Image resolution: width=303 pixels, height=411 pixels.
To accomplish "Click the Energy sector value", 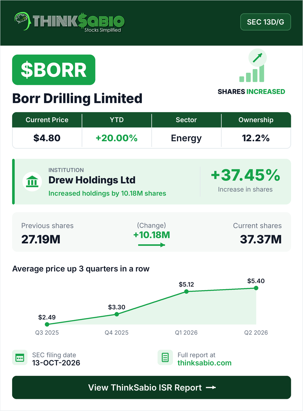I will 186,138.
